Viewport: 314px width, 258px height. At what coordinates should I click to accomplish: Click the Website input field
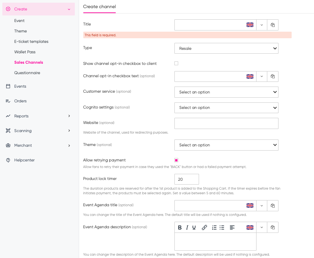click(x=226, y=123)
